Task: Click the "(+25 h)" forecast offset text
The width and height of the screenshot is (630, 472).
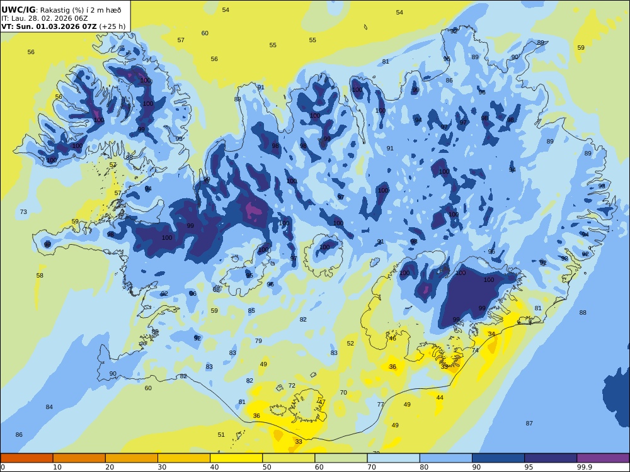Action: click(112, 26)
